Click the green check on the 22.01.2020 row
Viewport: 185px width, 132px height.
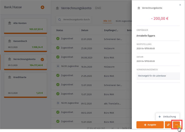[58, 38]
